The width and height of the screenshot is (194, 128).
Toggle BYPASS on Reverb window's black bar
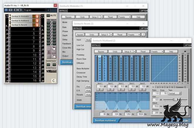pyautogui.click(x=77, y=28)
